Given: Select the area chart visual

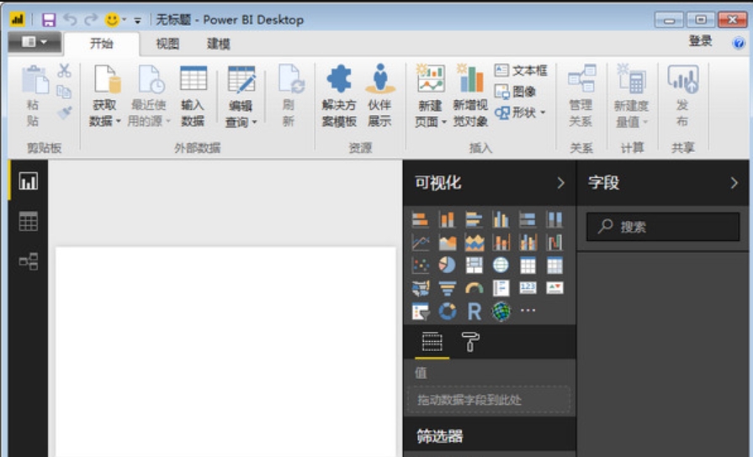Looking at the screenshot, I should click(x=447, y=243).
